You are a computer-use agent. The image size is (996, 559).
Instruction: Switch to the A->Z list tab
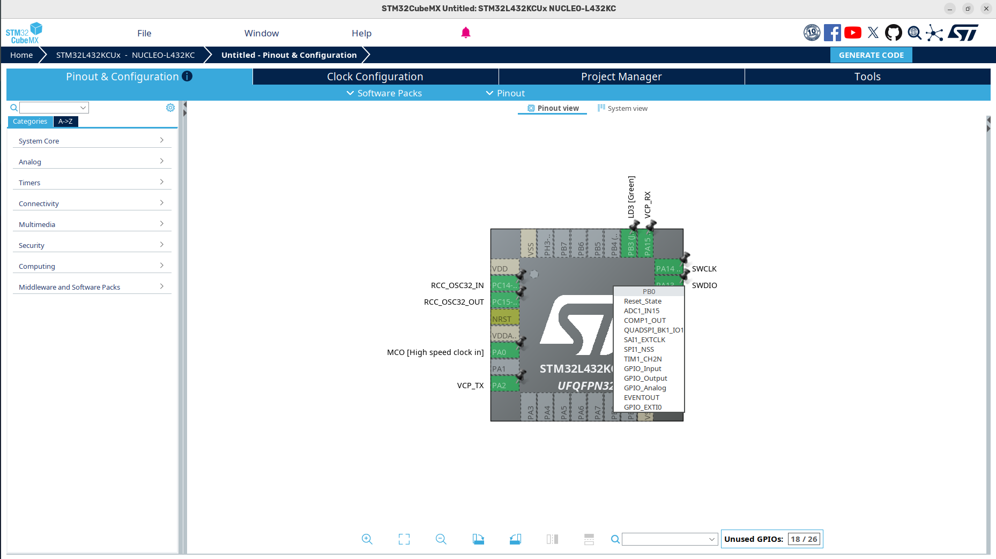pos(66,122)
